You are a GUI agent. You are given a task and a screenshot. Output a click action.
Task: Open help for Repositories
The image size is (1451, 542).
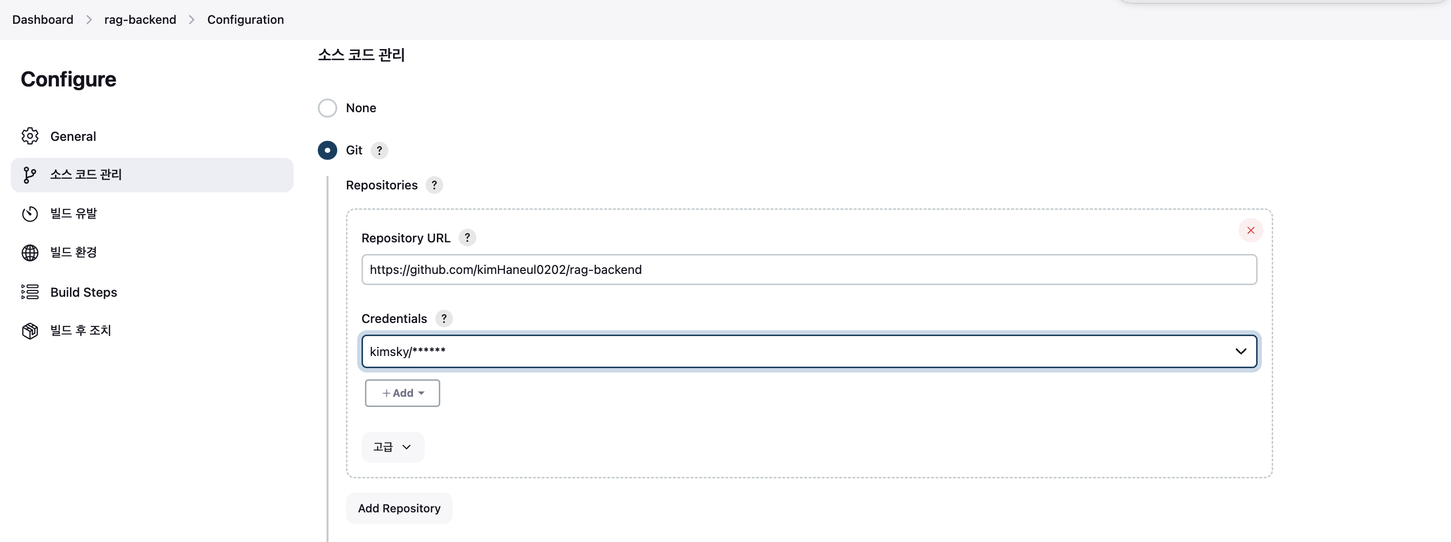(x=434, y=185)
